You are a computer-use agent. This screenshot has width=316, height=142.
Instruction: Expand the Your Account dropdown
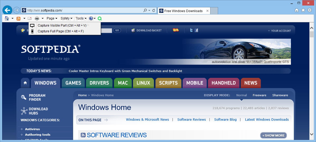coord(280,31)
